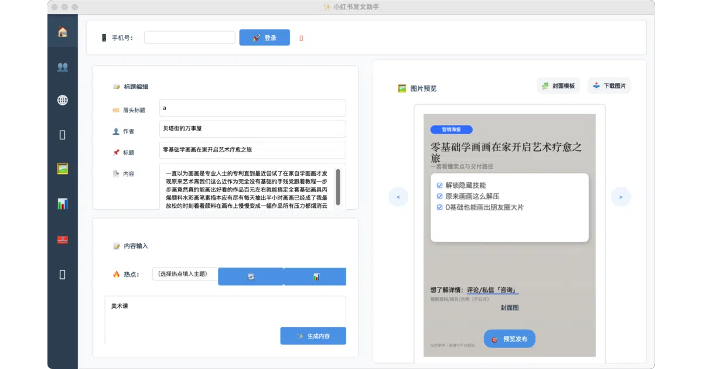
Task: Open the 选择热点填入主题 dropdown
Action: (185, 274)
